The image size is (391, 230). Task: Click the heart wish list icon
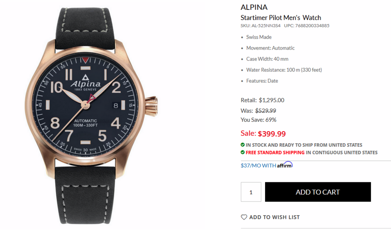pyautogui.click(x=244, y=217)
